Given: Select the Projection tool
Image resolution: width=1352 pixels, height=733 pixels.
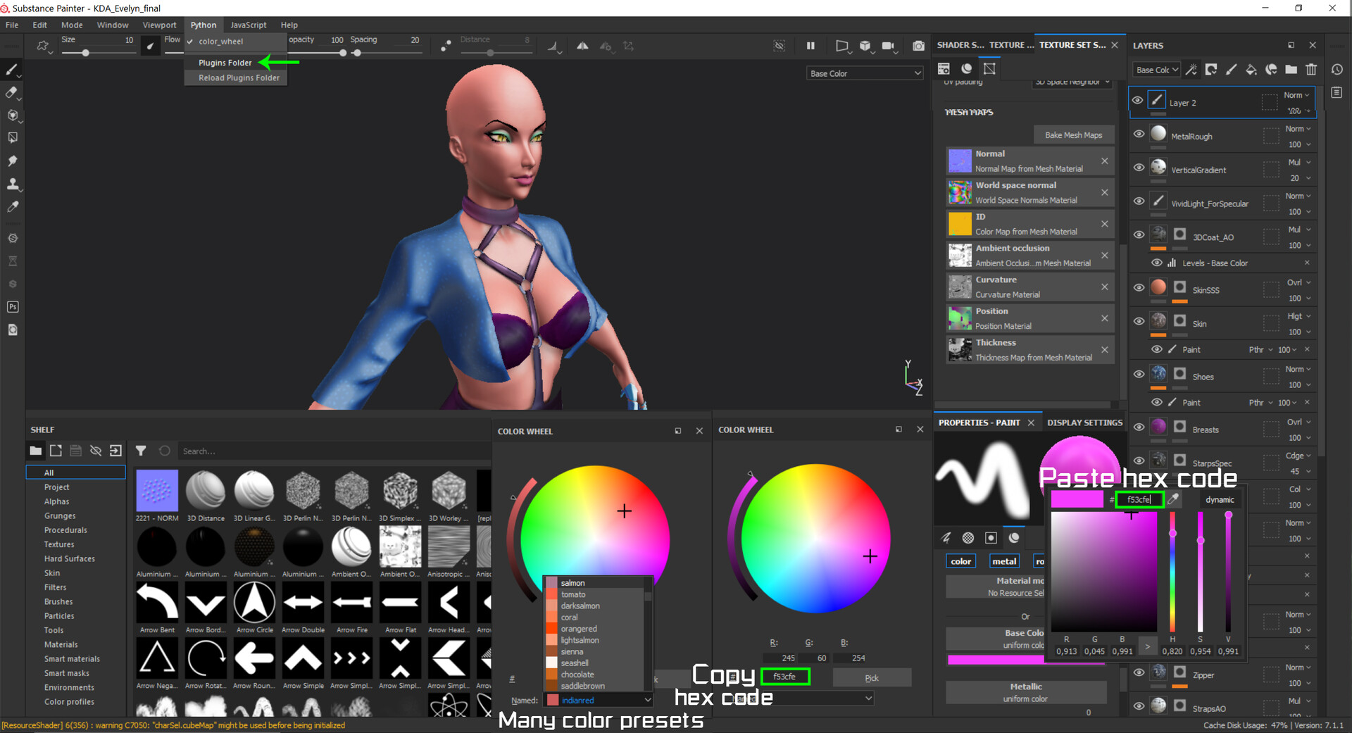Looking at the screenshot, I should [x=13, y=115].
